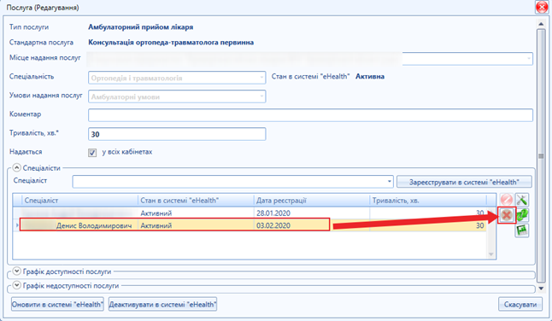Click the Тривалість, хв. field showing 30

(x=177, y=134)
